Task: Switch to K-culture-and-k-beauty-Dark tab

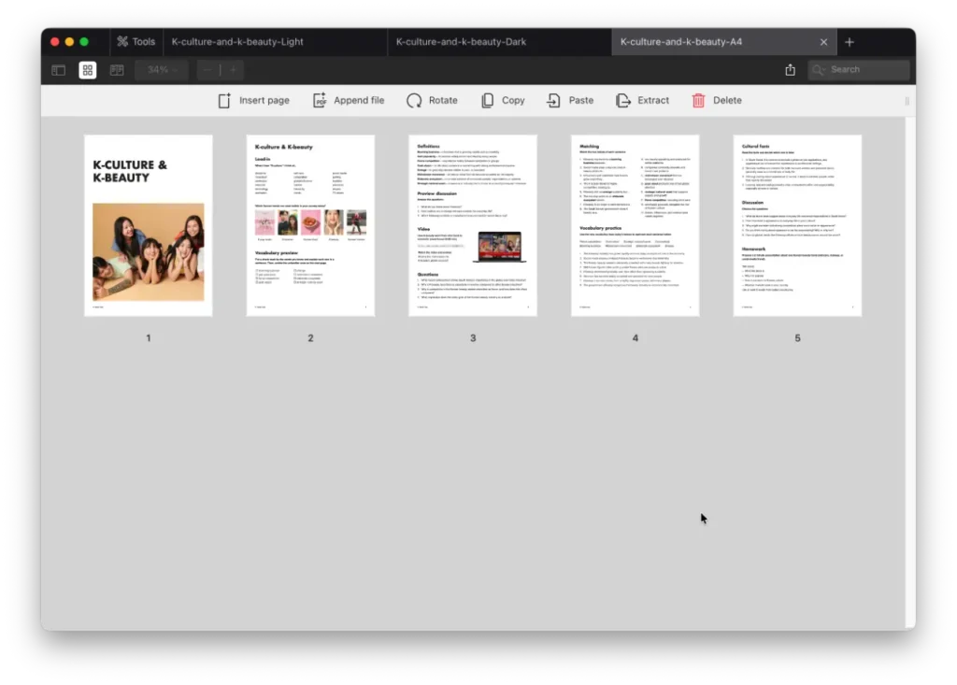Action: [499, 42]
